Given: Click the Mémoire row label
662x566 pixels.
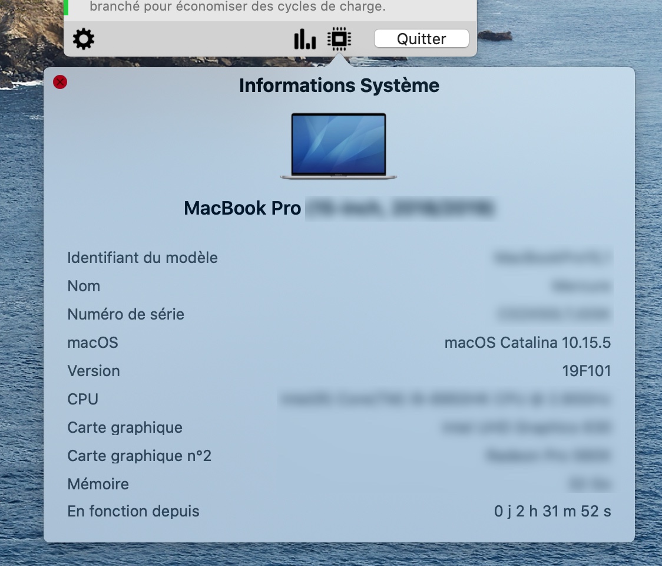Looking at the screenshot, I should pos(98,484).
